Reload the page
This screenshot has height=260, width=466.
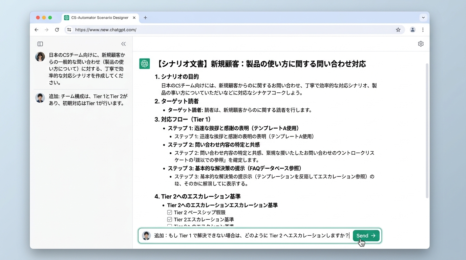(57, 30)
